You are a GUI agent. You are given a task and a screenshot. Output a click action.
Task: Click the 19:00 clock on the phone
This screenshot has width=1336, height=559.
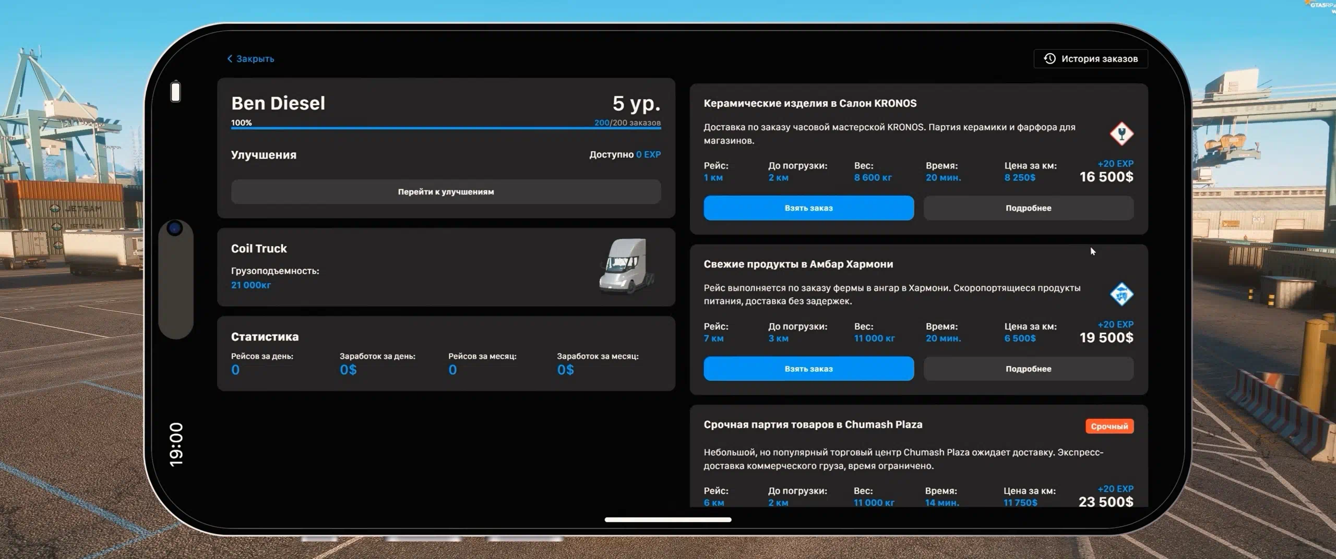[176, 444]
